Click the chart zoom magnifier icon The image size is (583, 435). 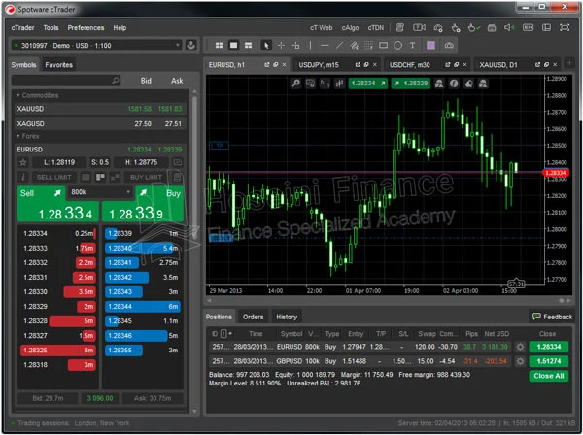pyautogui.click(x=296, y=84)
